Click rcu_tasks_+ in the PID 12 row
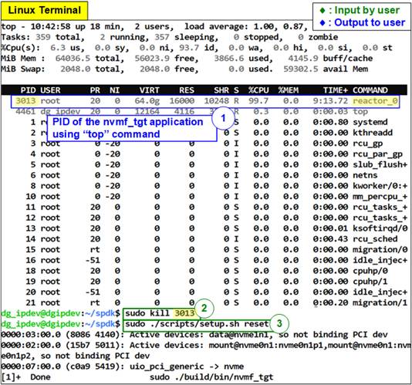The width and height of the screenshot is (412, 385). tap(380, 218)
